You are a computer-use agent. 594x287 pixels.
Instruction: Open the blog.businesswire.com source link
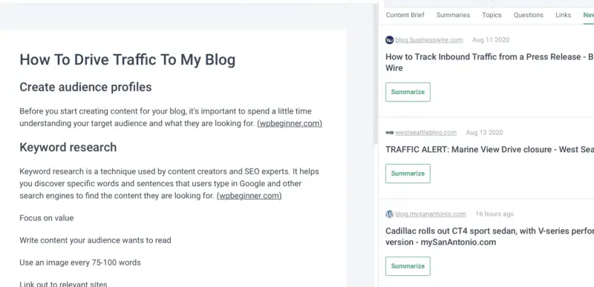[429, 40]
